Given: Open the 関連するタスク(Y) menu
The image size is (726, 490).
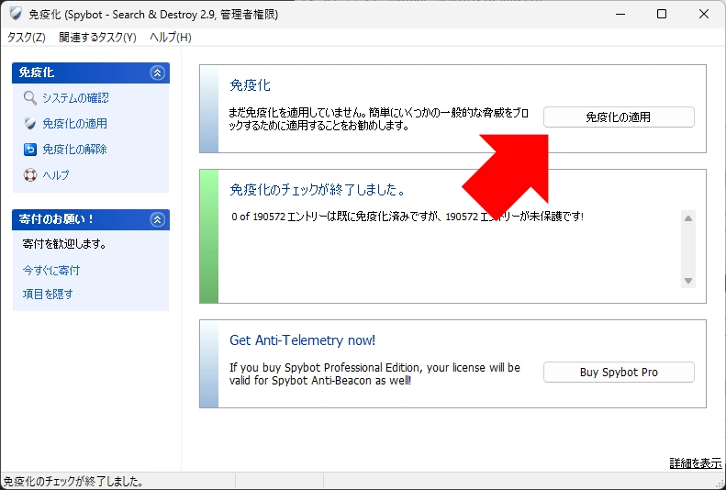Looking at the screenshot, I should [x=97, y=38].
